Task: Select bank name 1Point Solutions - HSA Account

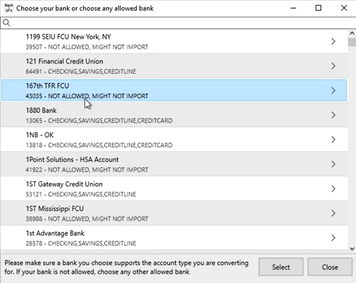Action: [72, 160]
